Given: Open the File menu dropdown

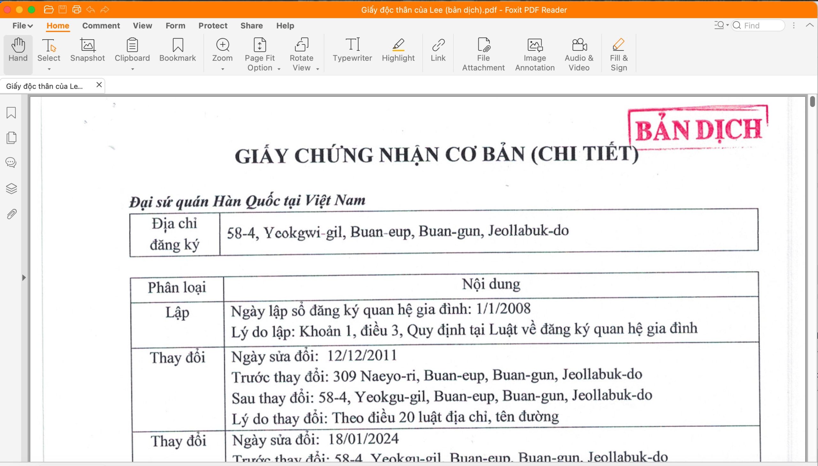Looking at the screenshot, I should (x=22, y=26).
